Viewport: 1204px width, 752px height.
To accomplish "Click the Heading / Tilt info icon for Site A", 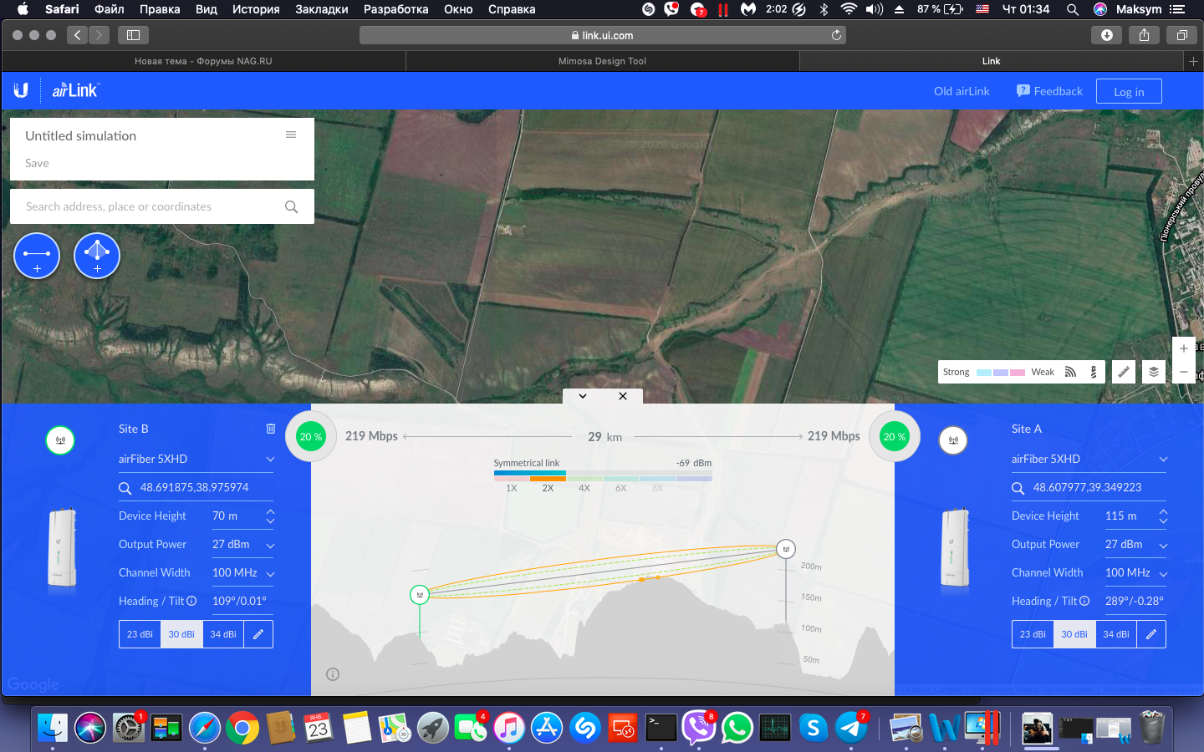I will [x=1084, y=601].
